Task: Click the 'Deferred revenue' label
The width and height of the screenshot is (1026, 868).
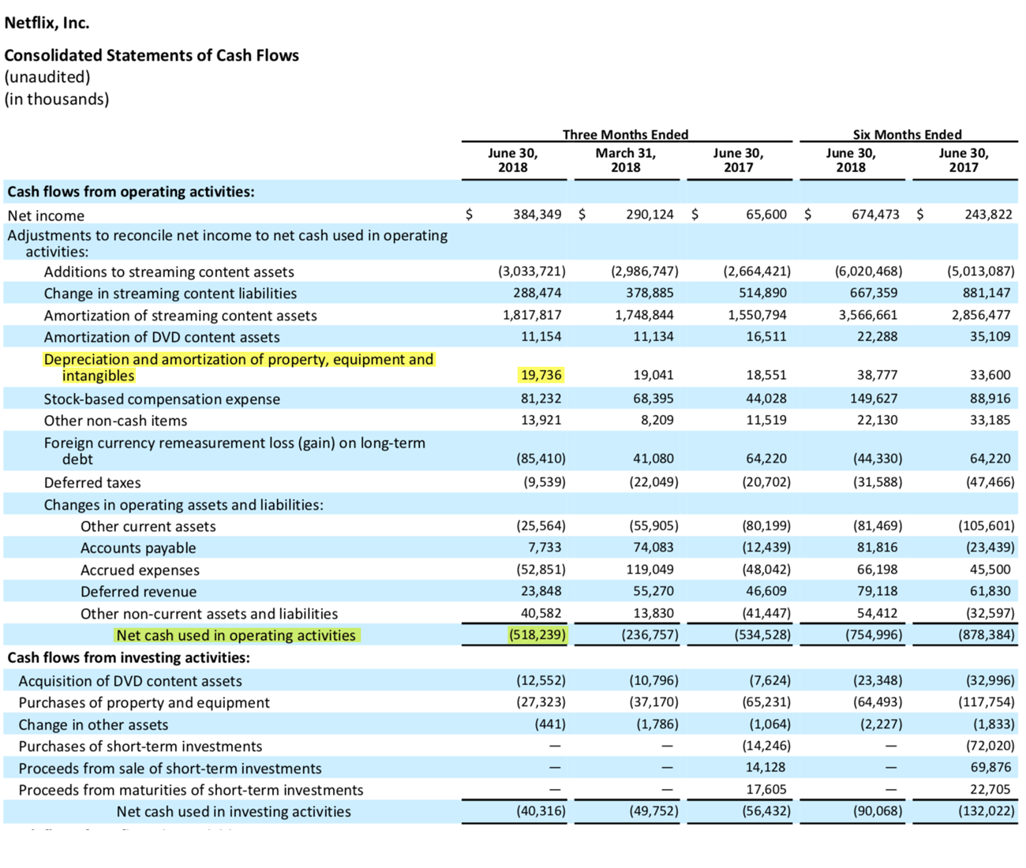Action: (138, 592)
